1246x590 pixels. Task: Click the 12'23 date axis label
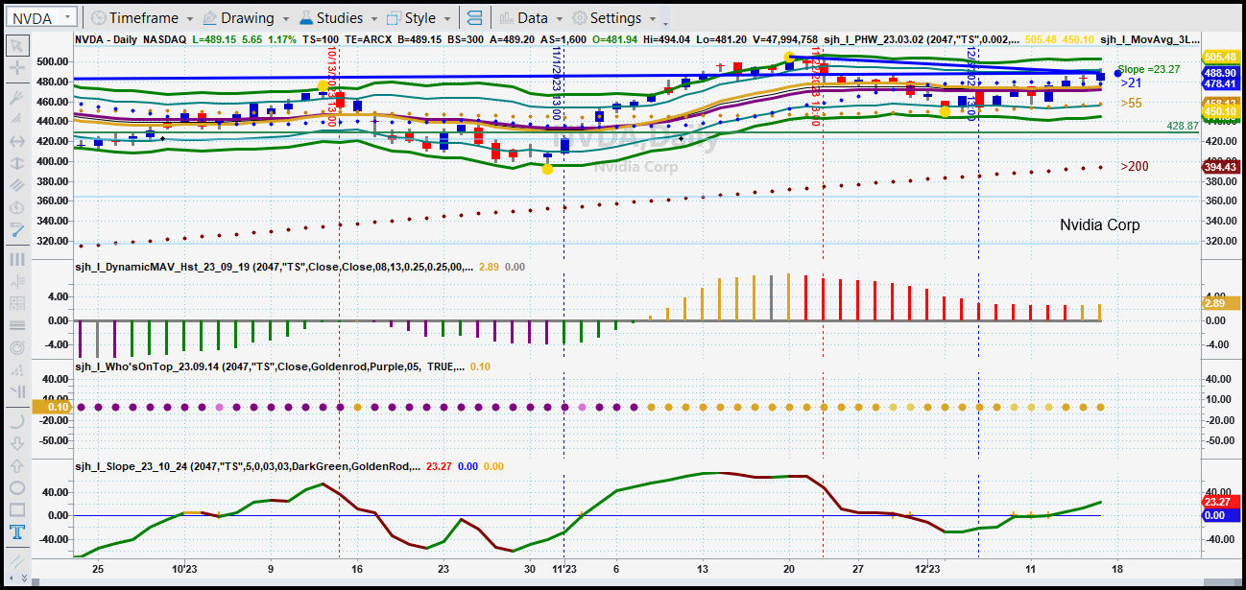pos(928,567)
